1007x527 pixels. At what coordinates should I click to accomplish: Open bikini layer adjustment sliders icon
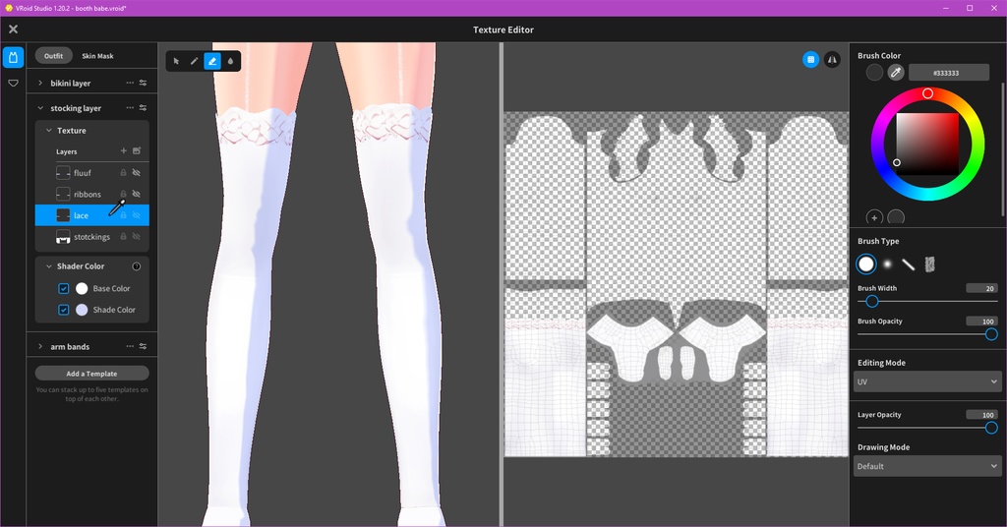click(x=143, y=83)
